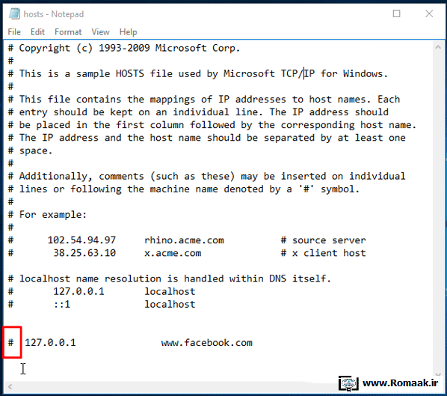
Task: Open the Help menu
Action: click(128, 32)
